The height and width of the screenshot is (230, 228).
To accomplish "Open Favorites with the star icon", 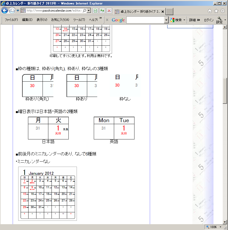I will 216,11.
